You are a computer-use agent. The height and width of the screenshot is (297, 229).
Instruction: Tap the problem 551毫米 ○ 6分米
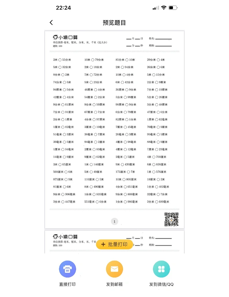95,202
